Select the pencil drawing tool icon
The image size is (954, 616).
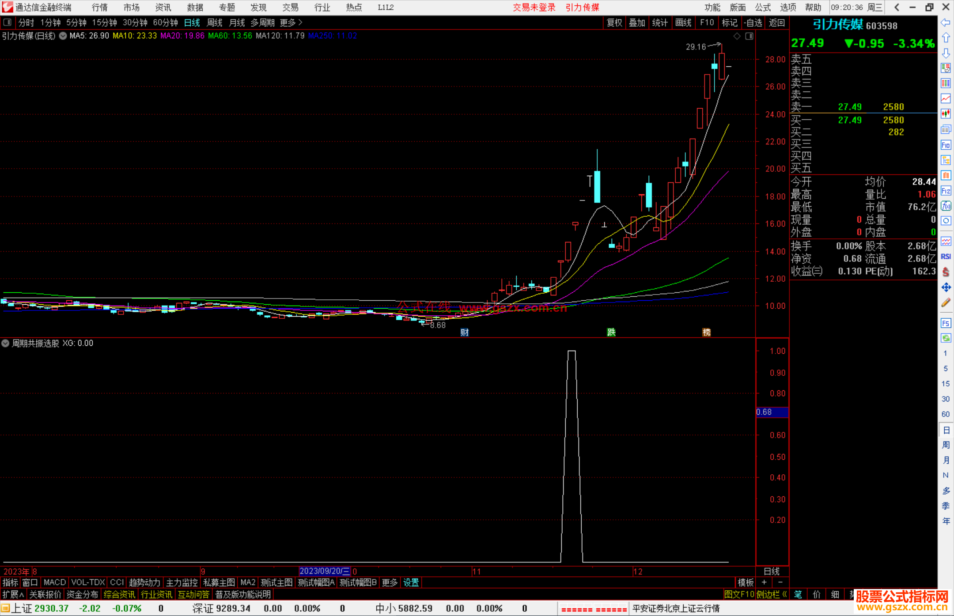coord(946,303)
